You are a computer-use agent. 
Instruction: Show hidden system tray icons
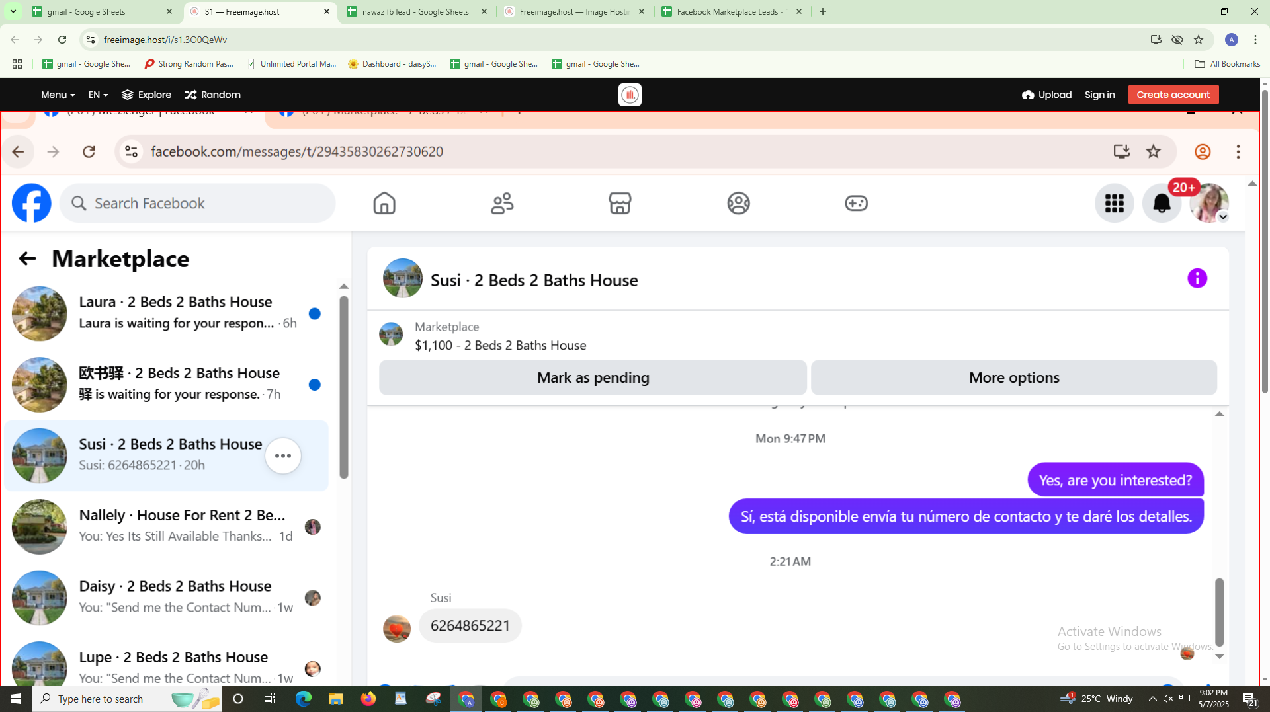pyautogui.click(x=1152, y=699)
